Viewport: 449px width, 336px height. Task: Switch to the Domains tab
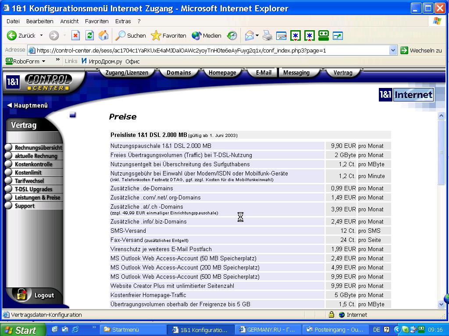179,73
